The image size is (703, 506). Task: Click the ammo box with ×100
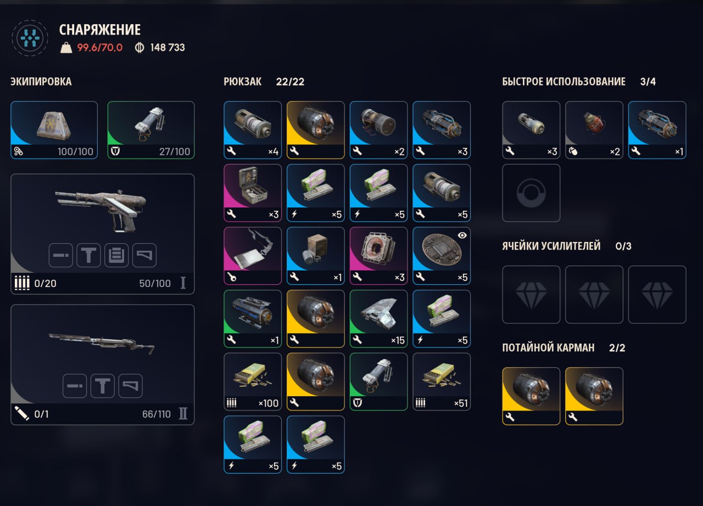point(253,381)
